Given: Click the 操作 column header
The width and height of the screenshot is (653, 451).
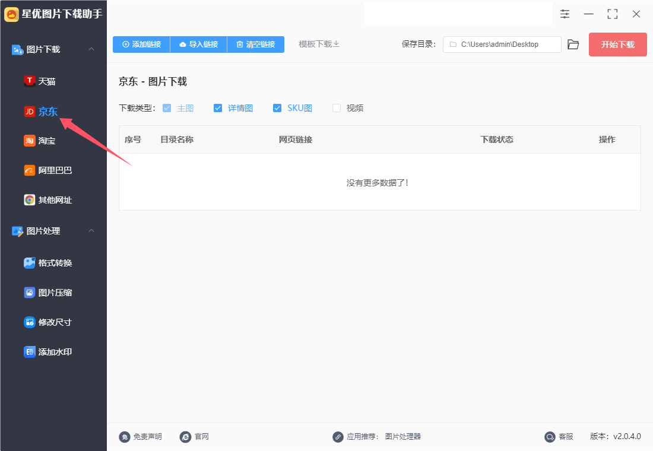Looking at the screenshot, I should point(607,139).
